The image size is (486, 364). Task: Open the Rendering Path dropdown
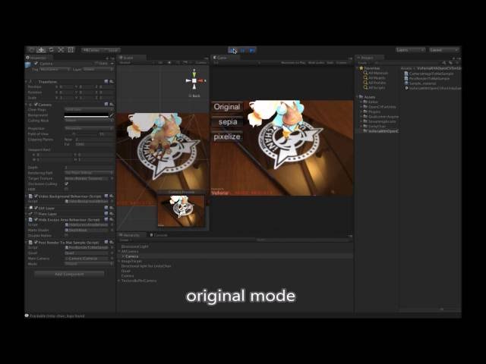pos(89,173)
